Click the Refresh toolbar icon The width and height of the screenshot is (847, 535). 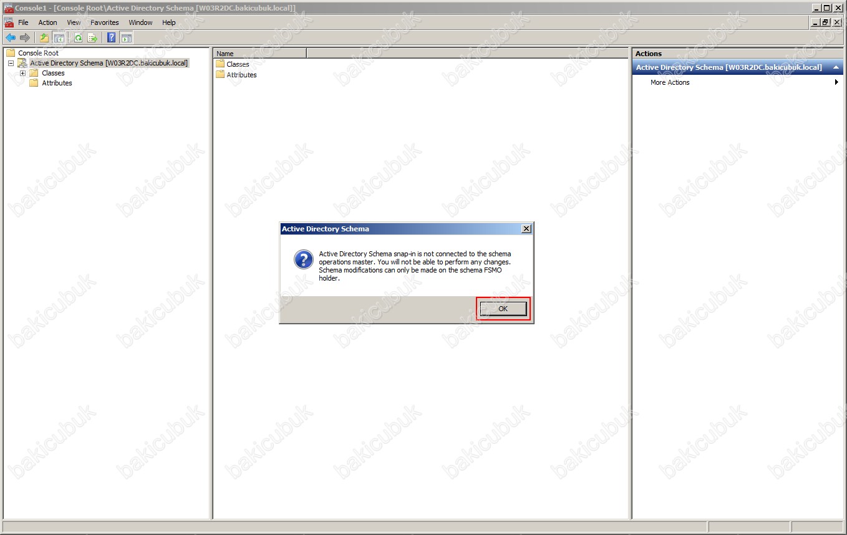point(78,37)
